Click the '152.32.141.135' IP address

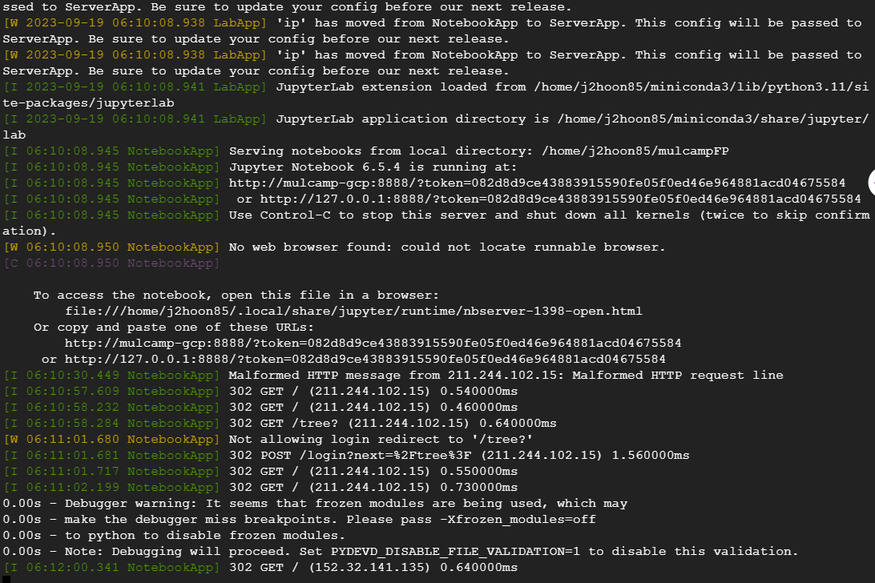(x=369, y=567)
